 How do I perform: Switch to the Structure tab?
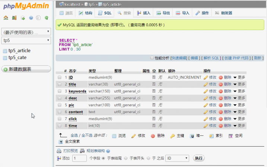click(x=85, y=13)
